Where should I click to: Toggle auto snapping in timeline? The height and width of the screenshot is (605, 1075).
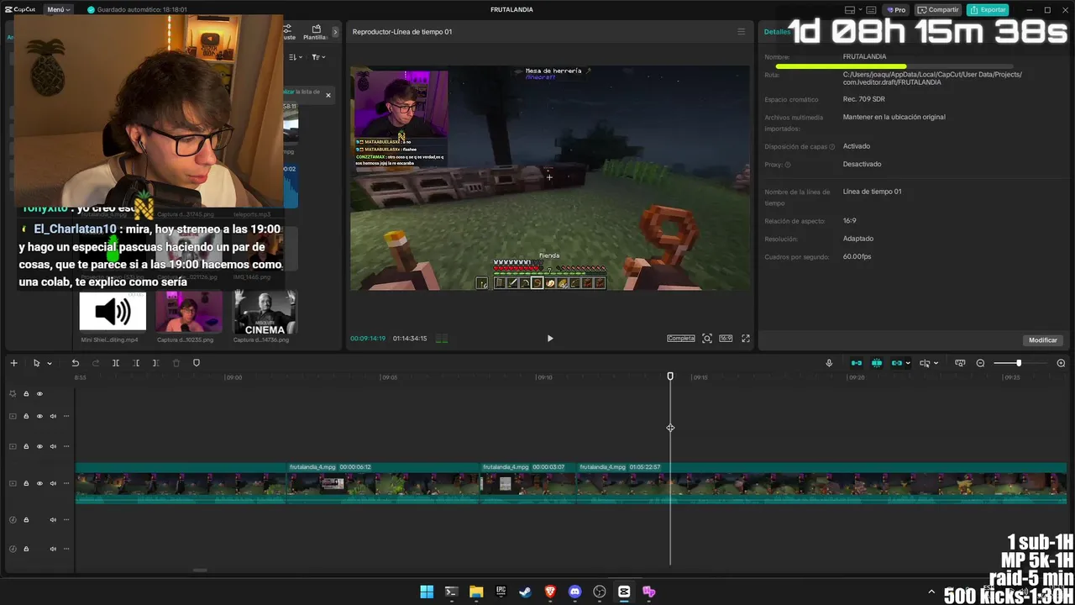point(877,363)
